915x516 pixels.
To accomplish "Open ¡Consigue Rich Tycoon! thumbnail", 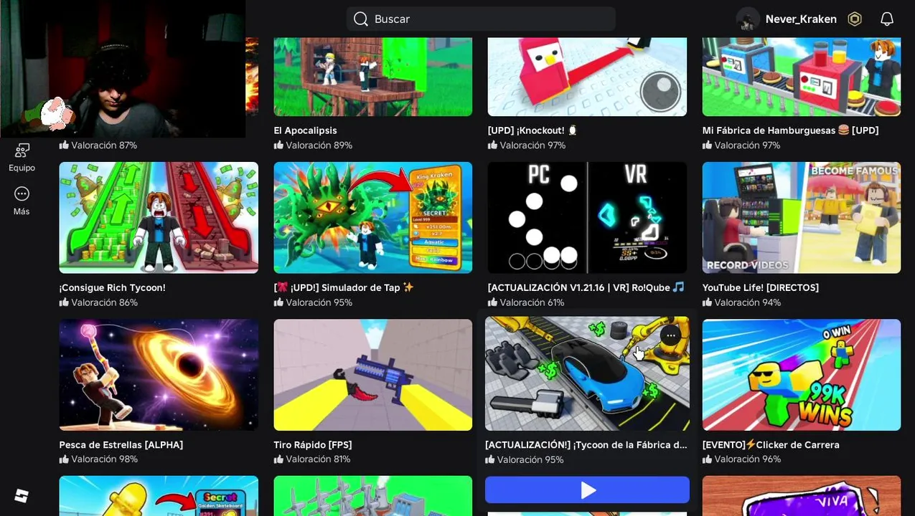I will tap(159, 217).
